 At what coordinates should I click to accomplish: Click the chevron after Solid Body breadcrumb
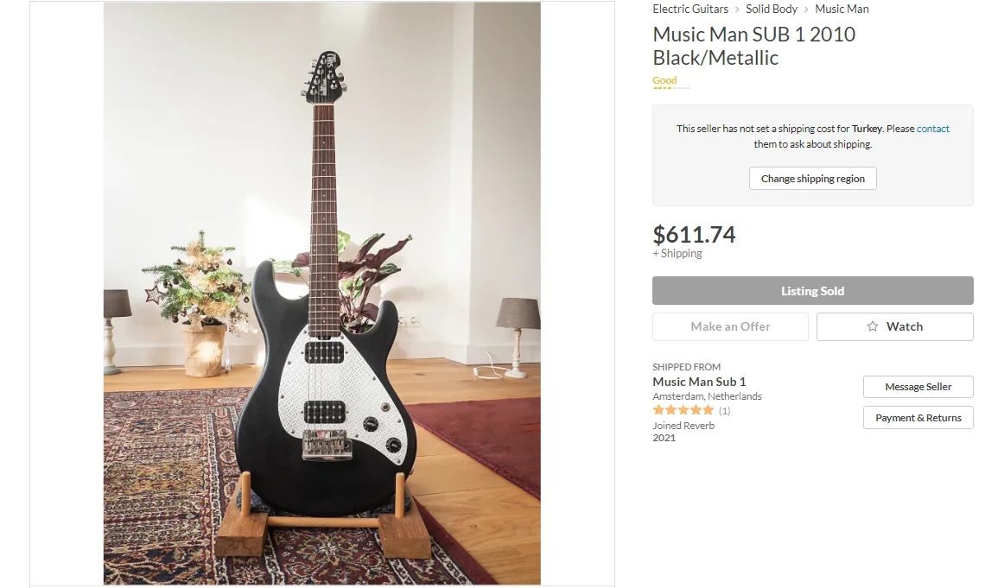click(x=806, y=9)
